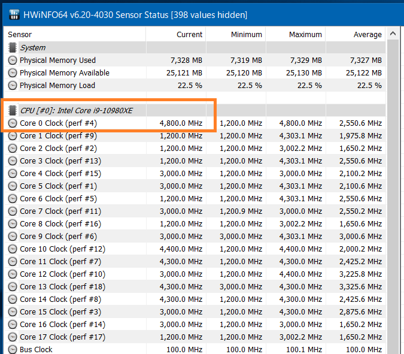
Task: Click the sensor icon for Core 9 Clock
Action: coord(13,236)
